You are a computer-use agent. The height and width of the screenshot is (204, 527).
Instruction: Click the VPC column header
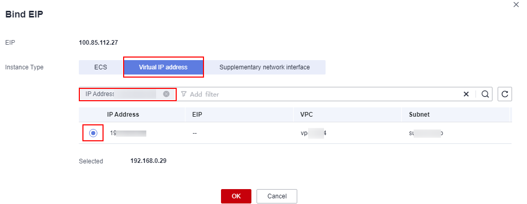(306, 115)
